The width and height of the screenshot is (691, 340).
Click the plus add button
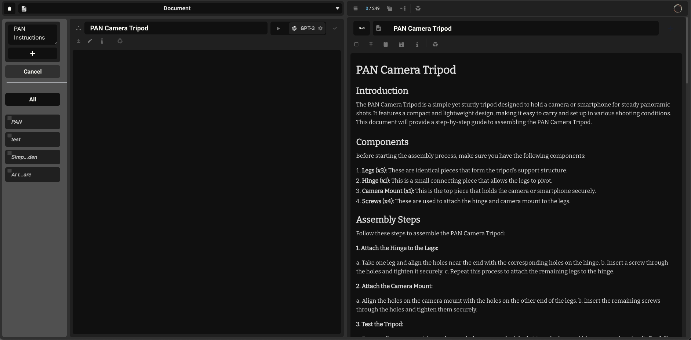33,53
